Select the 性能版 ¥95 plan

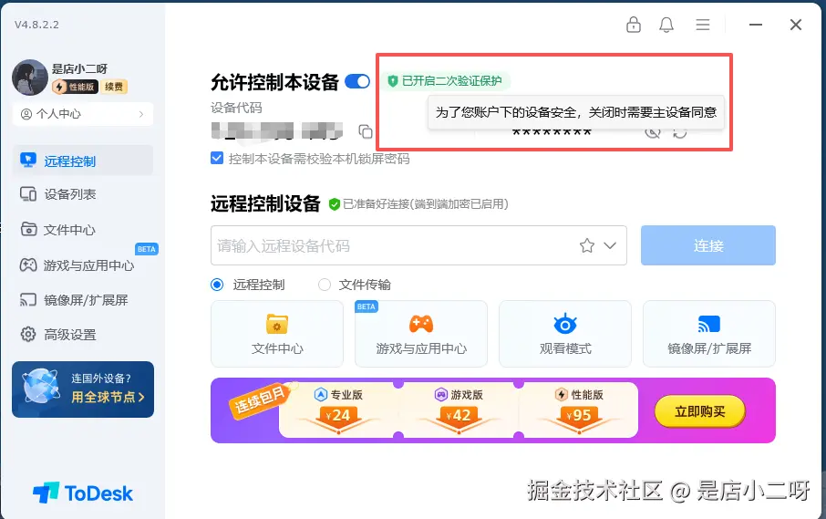click(578, 410)
